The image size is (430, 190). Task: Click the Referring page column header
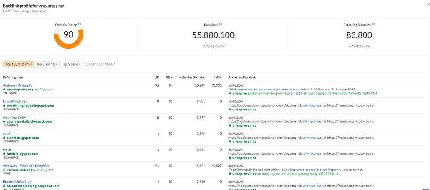13,77
